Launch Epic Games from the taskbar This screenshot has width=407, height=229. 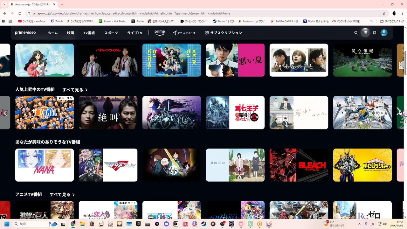point(138,224)
